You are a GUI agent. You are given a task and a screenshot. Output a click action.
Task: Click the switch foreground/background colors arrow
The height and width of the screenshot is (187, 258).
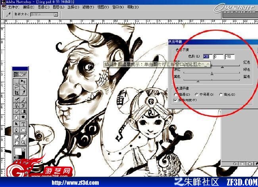coord(24,149)
